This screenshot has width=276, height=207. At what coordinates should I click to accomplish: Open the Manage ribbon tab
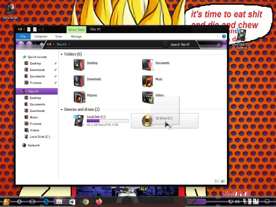click(x=76, y=36)
